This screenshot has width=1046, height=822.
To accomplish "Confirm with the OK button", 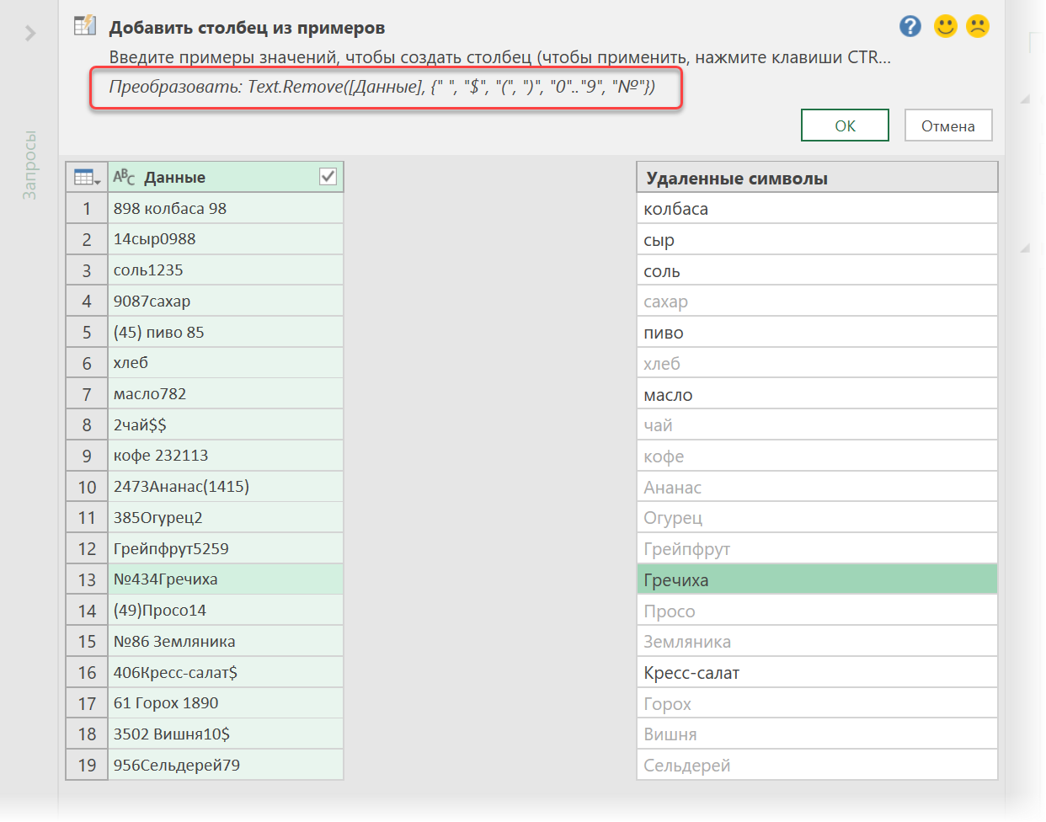I will (845, 125).
